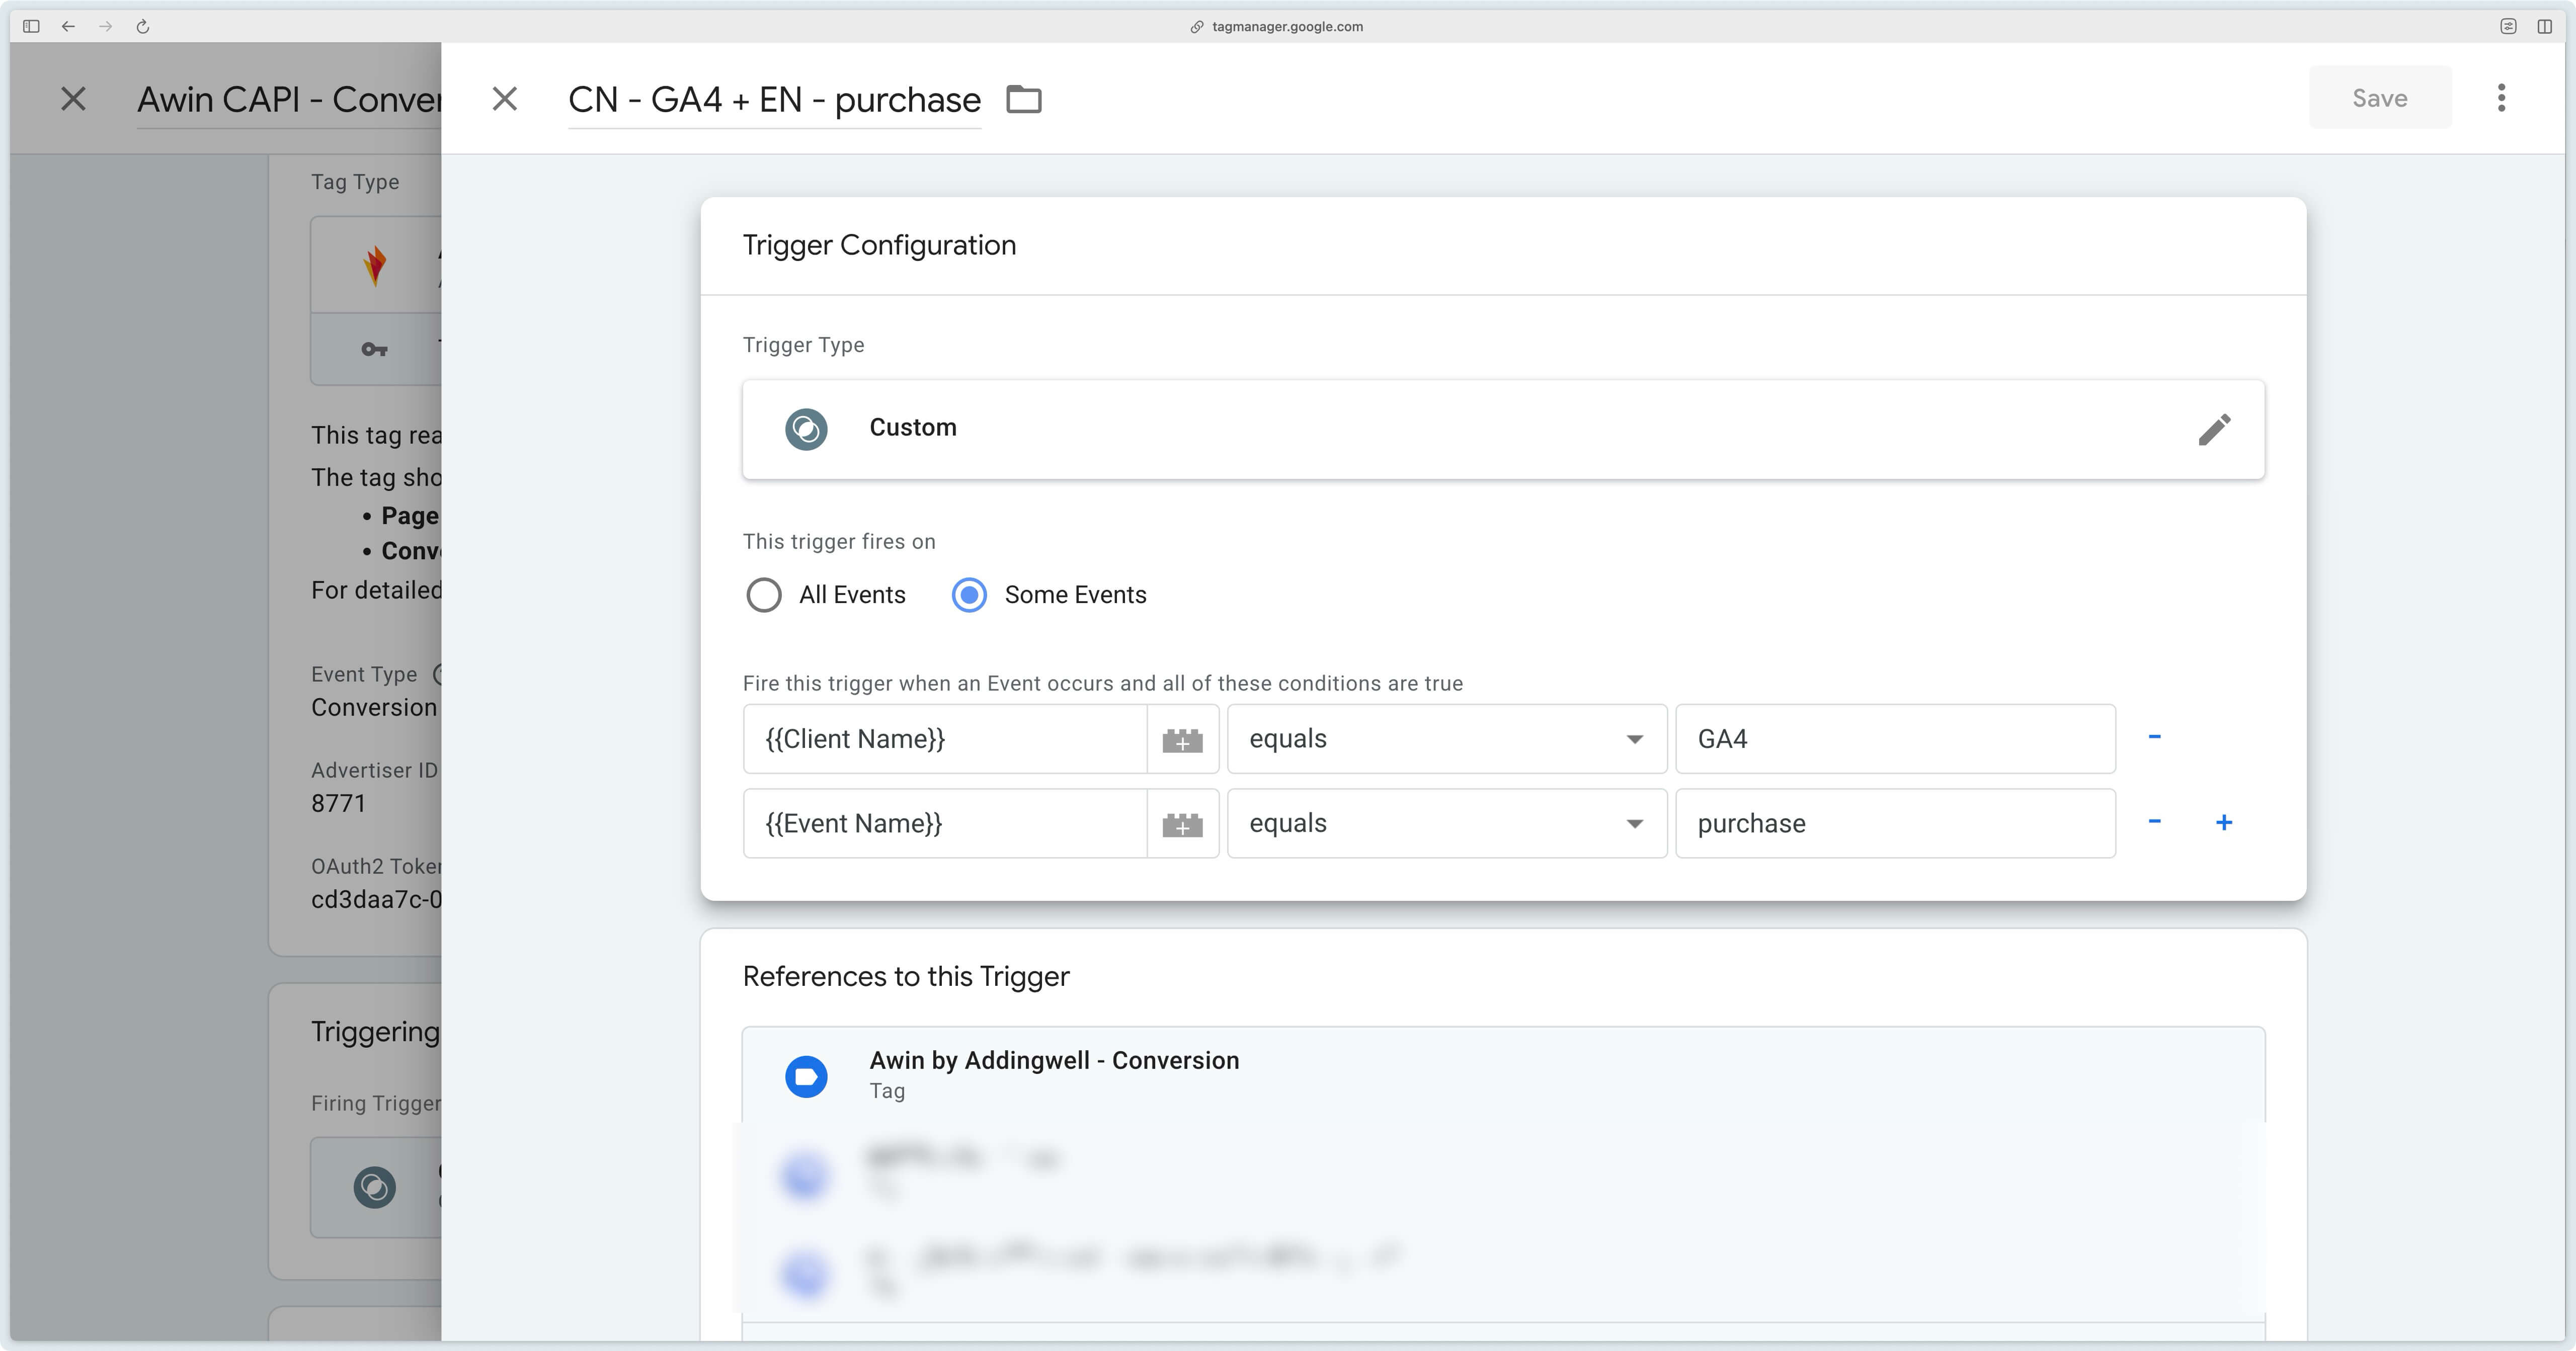2576x1351 pixels.
Task: Click the GA4 value input field
Action: [x=1895, y=740]
